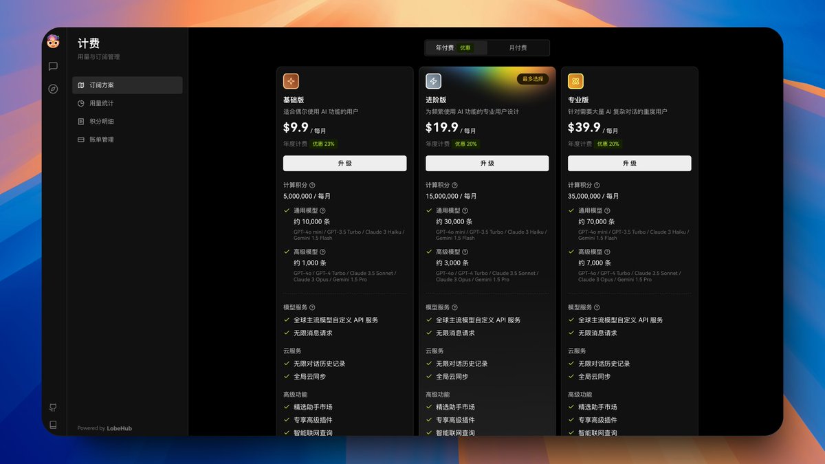Click the LobeHub powered-by link
Screen dimensions: 825x464
(x=119, y=428)
